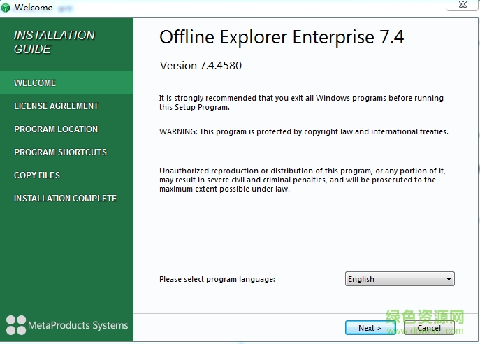
Task: Switch to the PROGRAM SHORTCUTS step
Action: pos(60,152)
